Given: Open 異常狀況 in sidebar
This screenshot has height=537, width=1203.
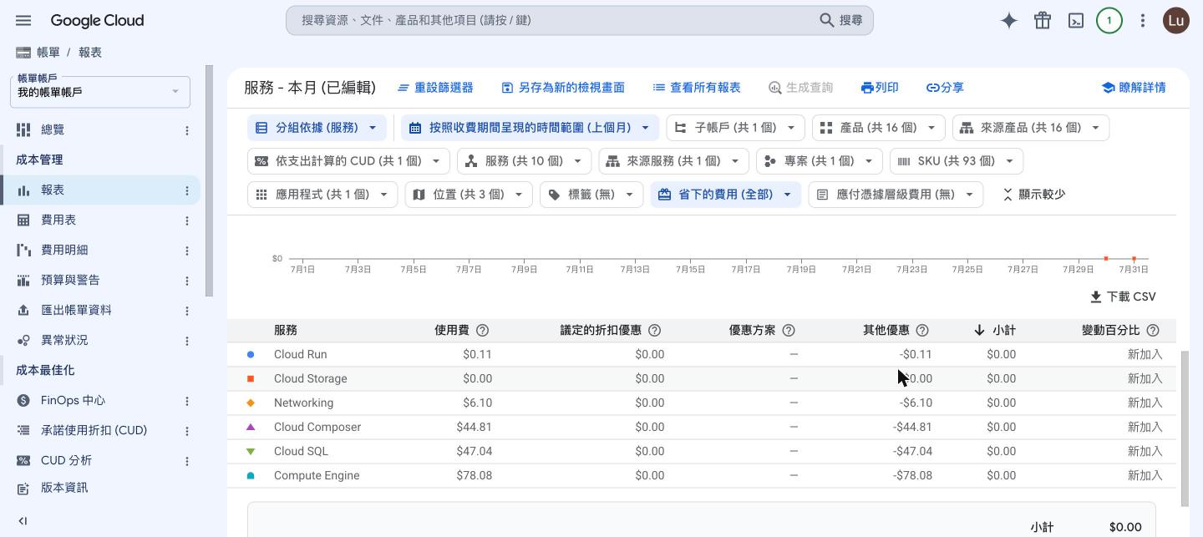Looking at the screenshot, I should pos(64,340).
